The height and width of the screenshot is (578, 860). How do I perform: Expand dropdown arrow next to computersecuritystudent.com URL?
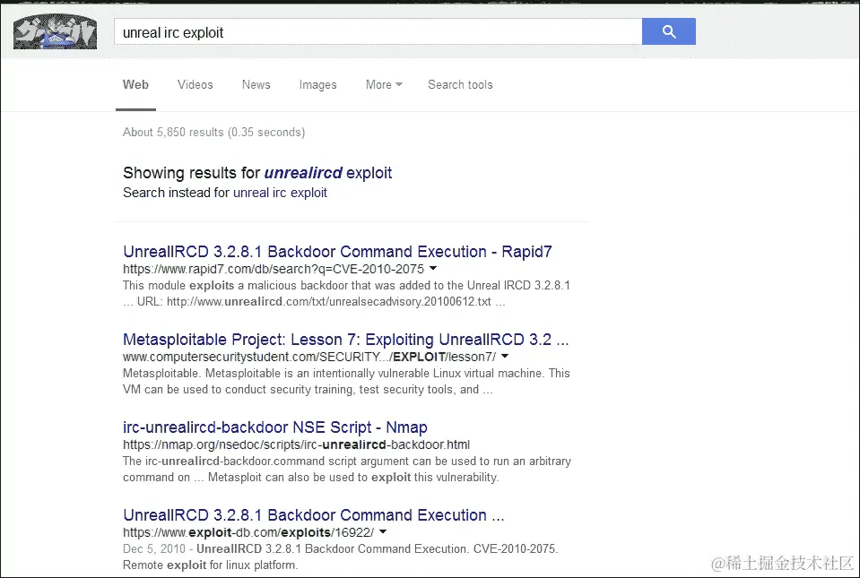pos(505,356)
